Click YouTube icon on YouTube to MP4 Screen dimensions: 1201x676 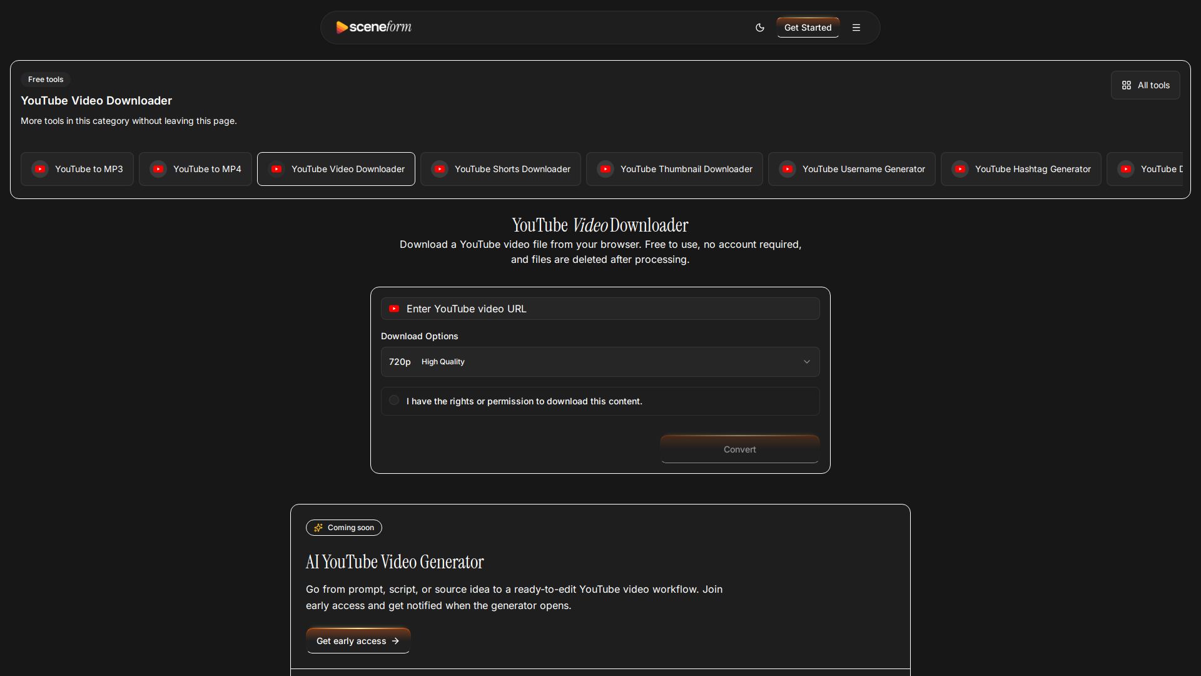[158, 169]
